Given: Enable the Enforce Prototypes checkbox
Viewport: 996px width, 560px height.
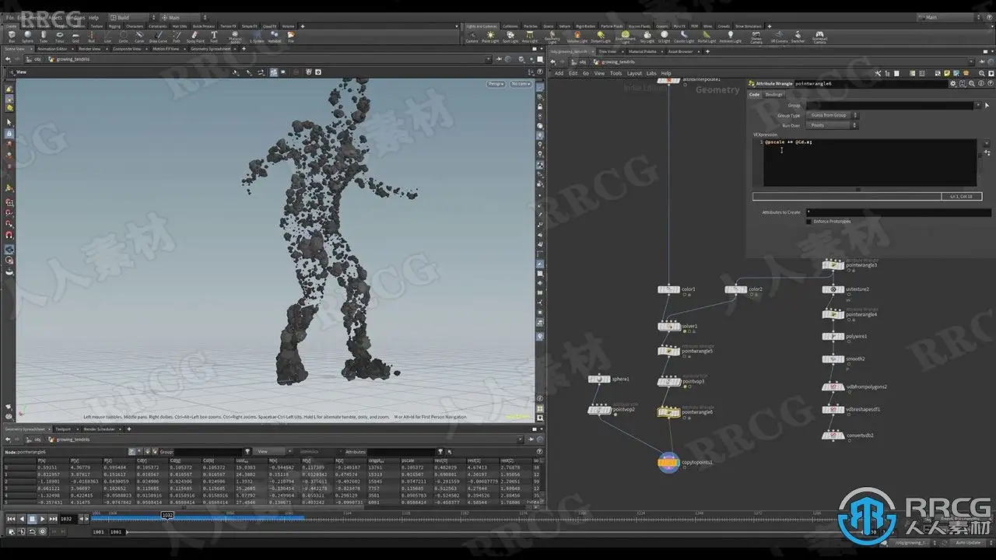Looking at the screenshot, I should coord(809,222).
